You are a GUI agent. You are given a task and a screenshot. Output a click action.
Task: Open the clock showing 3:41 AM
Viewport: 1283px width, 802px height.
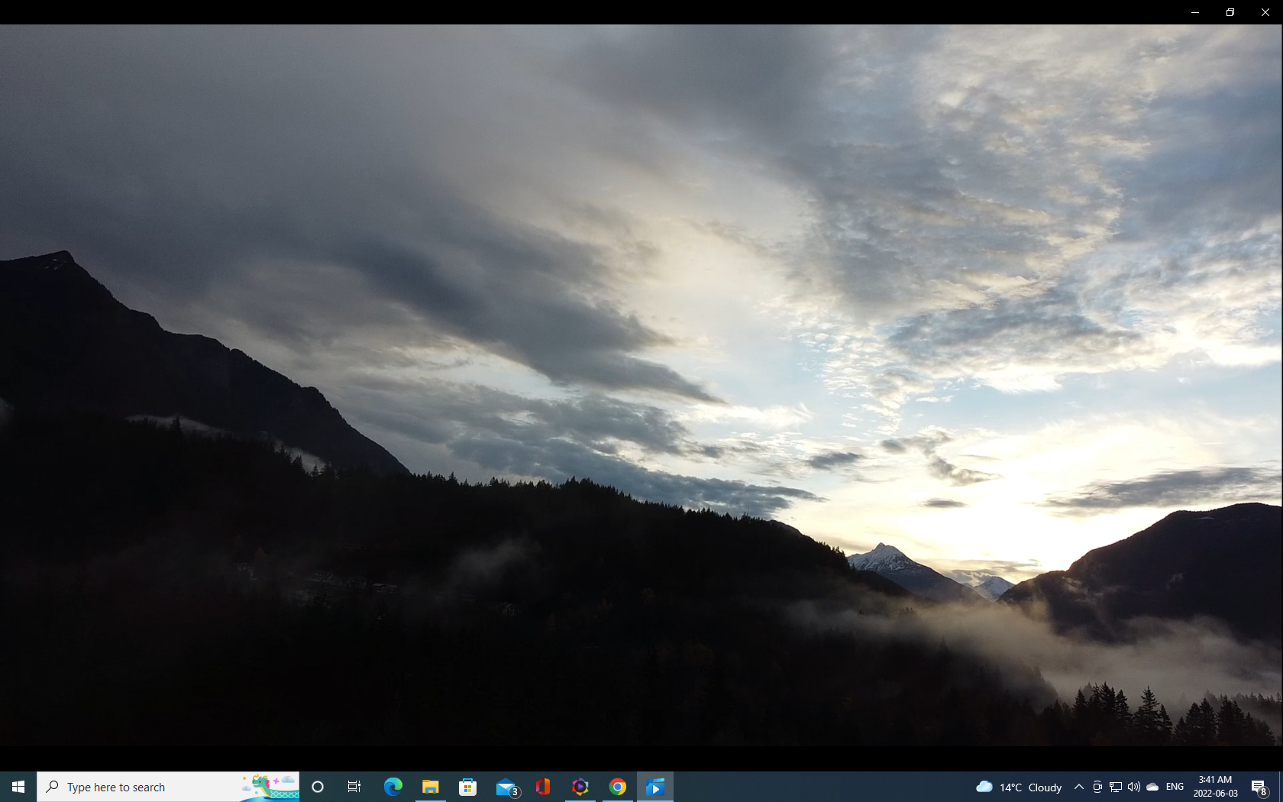pos(1215,787)
